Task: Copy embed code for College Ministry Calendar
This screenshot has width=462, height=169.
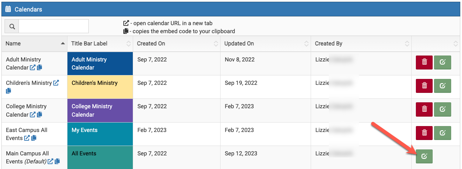Action: pos(39,115)
